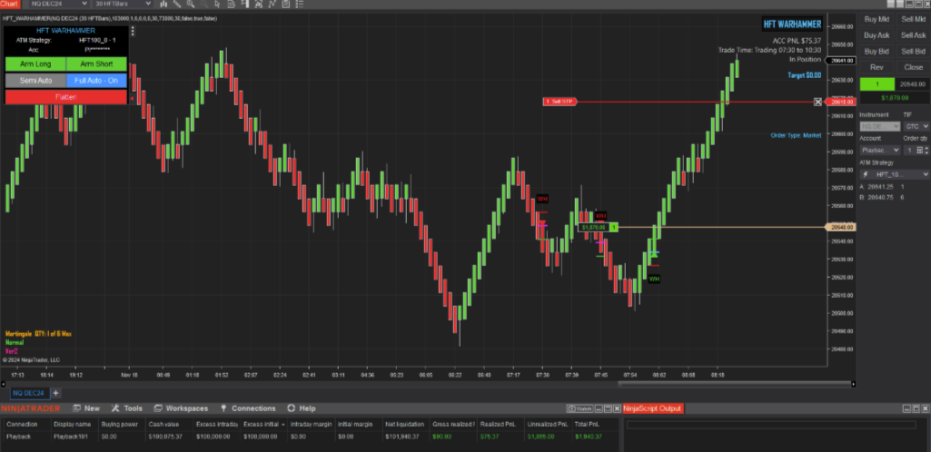Click the order qty input field
Image resolution: width=931 pixels, height=452 pixels.
pos(908,150)
